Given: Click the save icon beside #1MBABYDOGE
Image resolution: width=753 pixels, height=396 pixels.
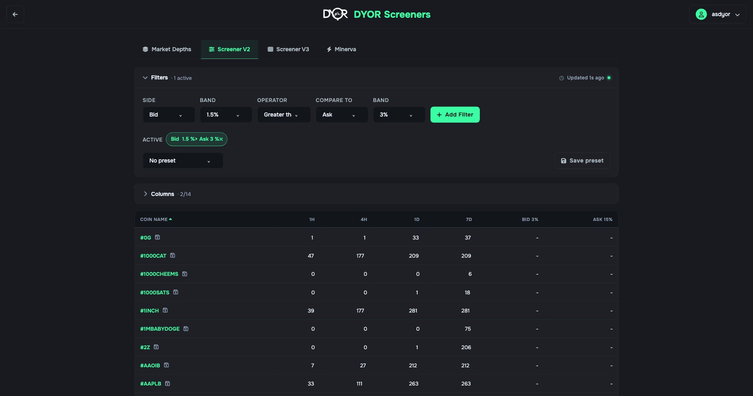Looking at the screenshot, I should (186, 329).
